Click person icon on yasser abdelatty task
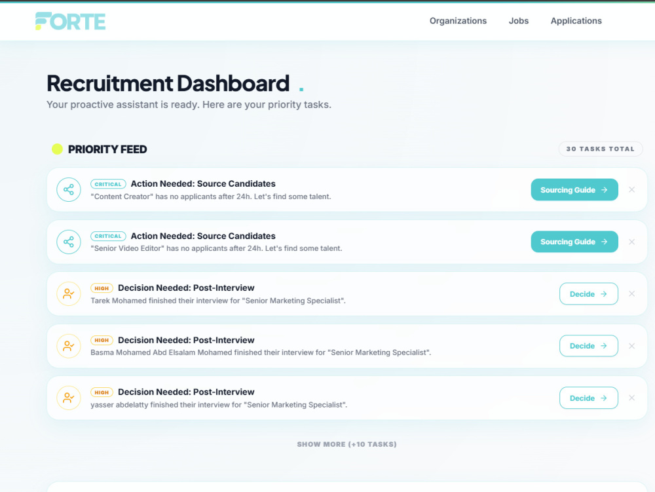The height and width of the screenshot is (492, 655). (69, 398)
